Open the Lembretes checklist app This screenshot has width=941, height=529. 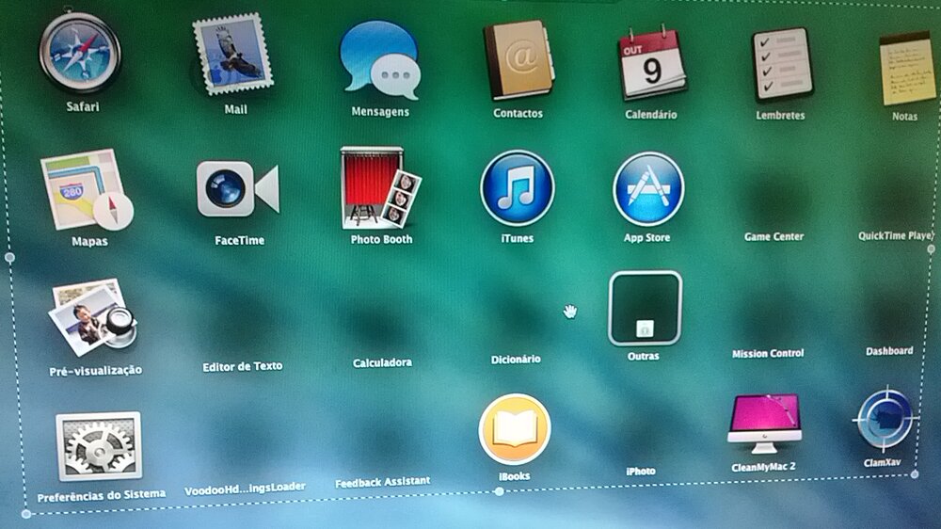pyautogui.click(x=781, y=65)
